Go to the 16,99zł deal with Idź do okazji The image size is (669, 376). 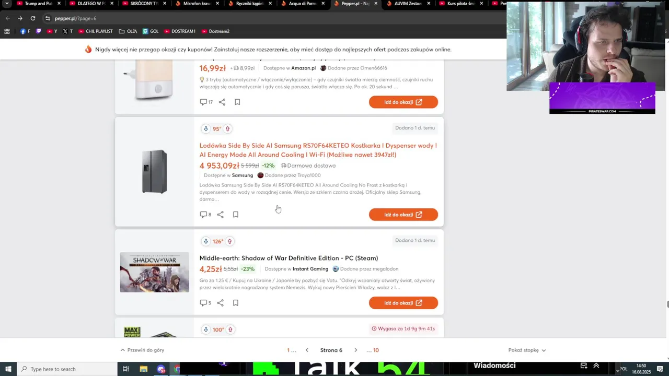(x=403, y=102)
